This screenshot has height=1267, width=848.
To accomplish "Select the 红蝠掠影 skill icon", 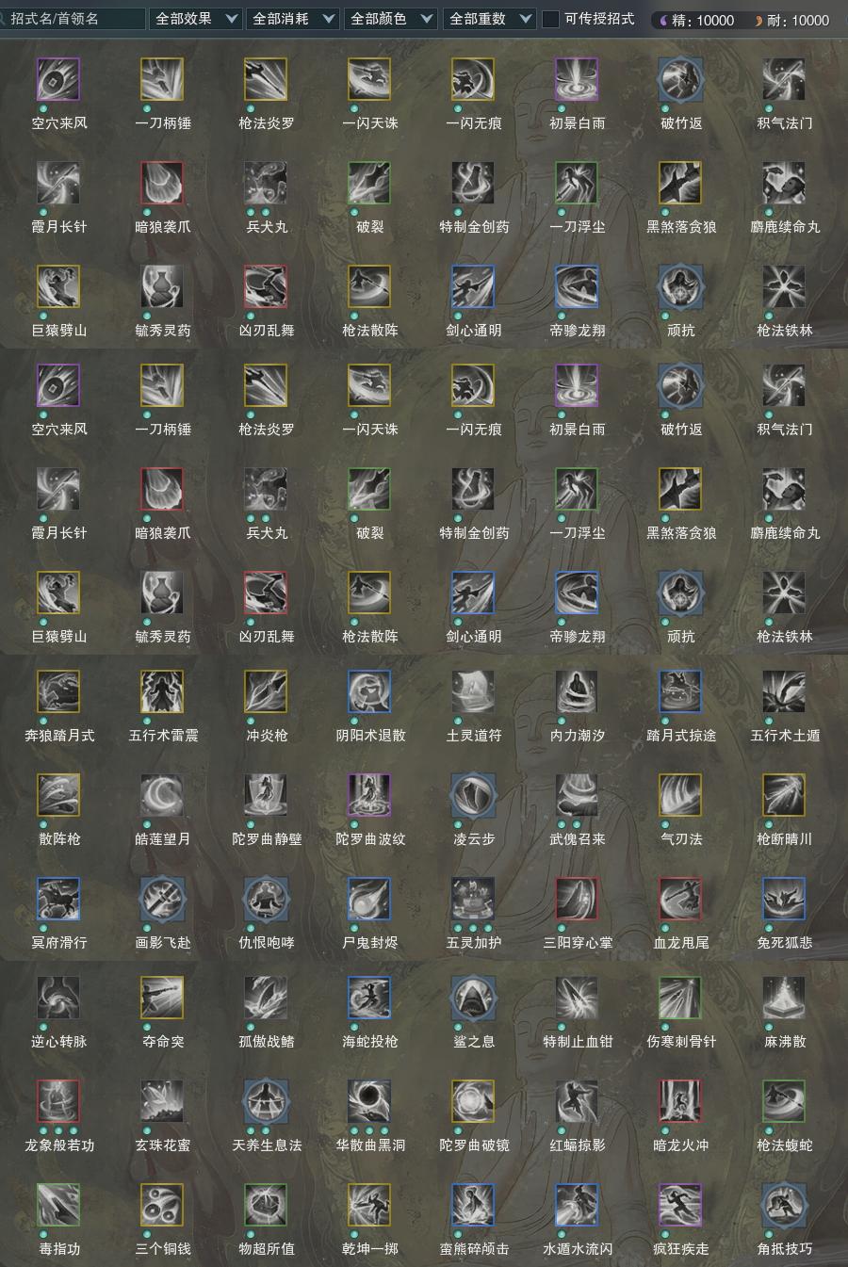I will [x=577, y=1101].
